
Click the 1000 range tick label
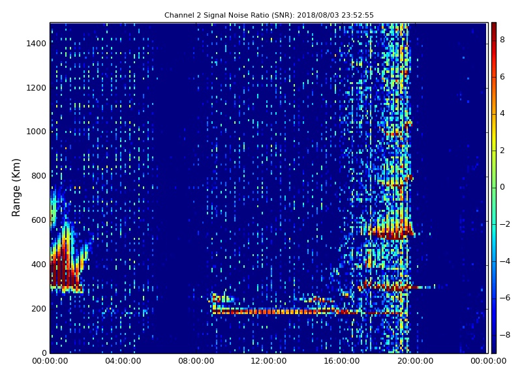[x=37, y=132]
